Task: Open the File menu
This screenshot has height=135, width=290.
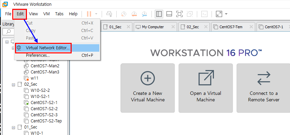Action: tap(8, 14)
